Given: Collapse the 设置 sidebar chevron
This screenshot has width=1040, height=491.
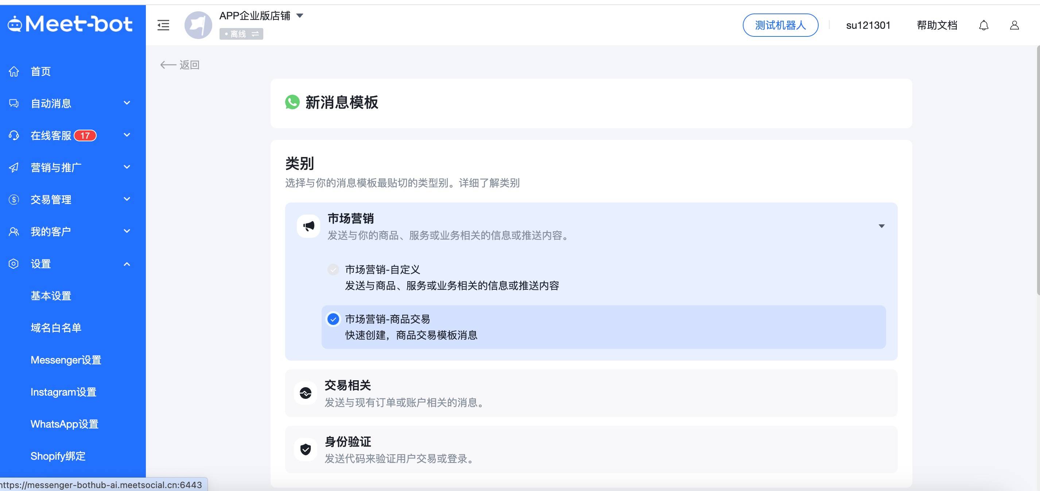Looking at the screenshot, I should point(127,264).
